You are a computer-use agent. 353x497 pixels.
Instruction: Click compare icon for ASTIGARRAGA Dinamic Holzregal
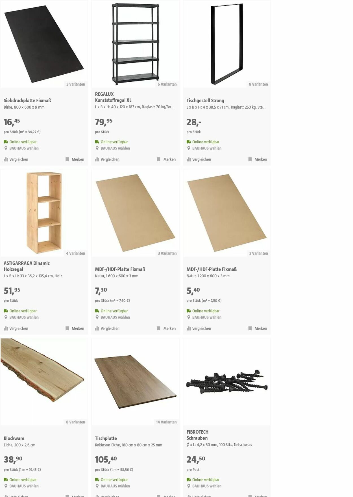6,329
